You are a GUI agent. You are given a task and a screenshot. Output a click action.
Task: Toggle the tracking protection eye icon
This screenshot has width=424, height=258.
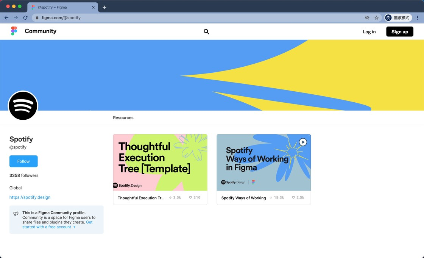[367, 18]
